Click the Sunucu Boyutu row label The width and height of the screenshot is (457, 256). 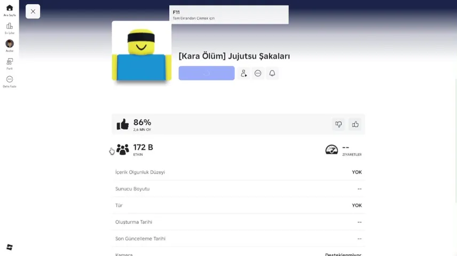tap(132, 189)
